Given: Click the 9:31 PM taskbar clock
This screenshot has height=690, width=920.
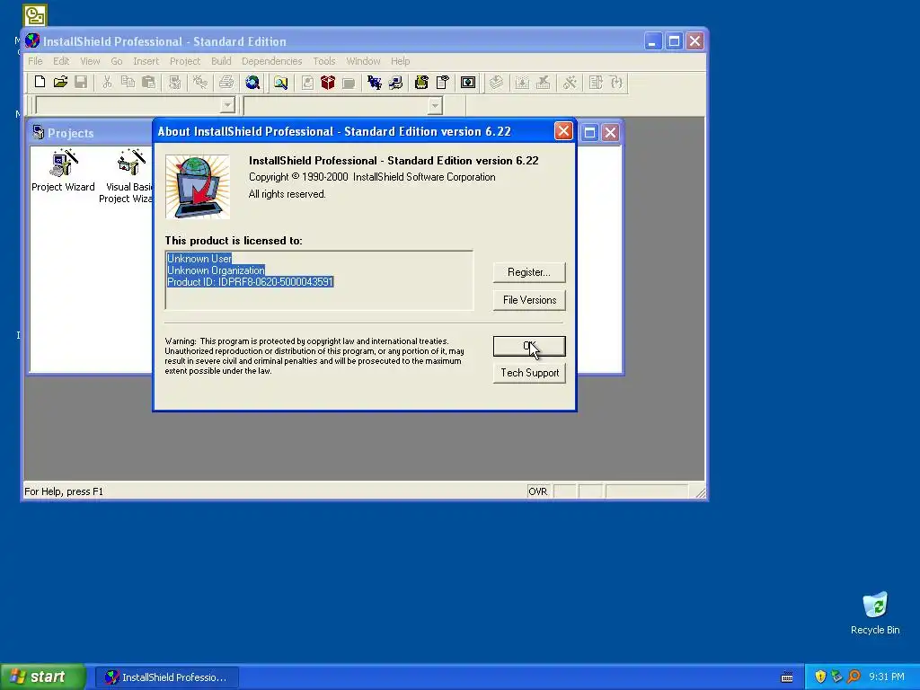Looking at the screenshot, I should (x=886, y=677).
